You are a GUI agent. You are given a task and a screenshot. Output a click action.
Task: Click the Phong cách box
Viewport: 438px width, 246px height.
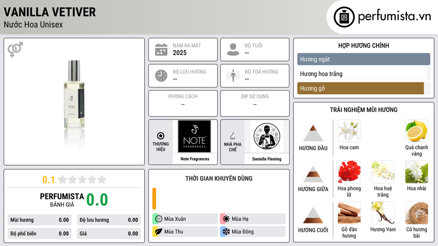point(183,103)
